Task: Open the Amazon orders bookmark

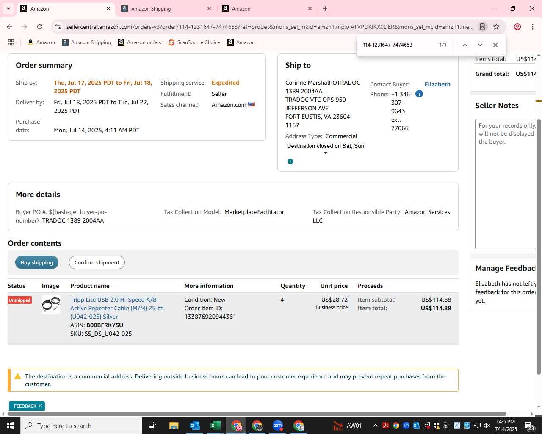Action: 140,42
